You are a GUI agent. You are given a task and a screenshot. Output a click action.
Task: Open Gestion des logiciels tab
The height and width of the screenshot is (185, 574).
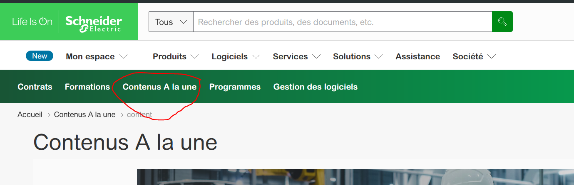[x=315, y=87]
